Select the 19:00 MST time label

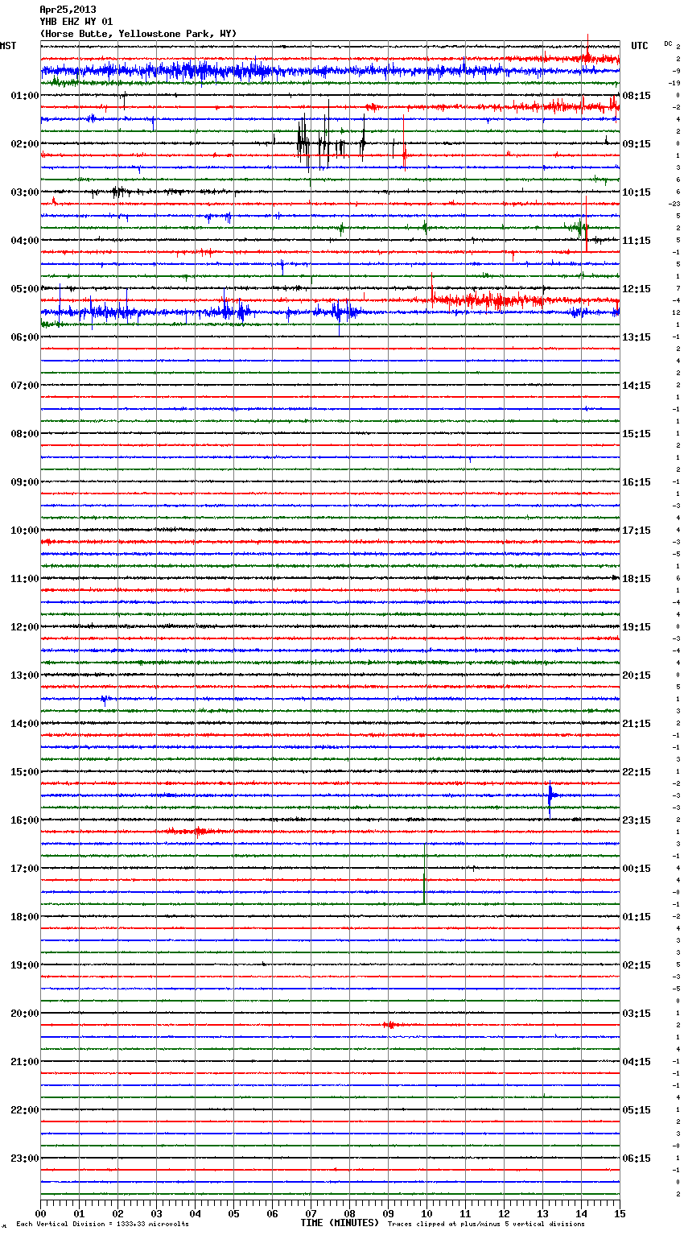[25, 965]
